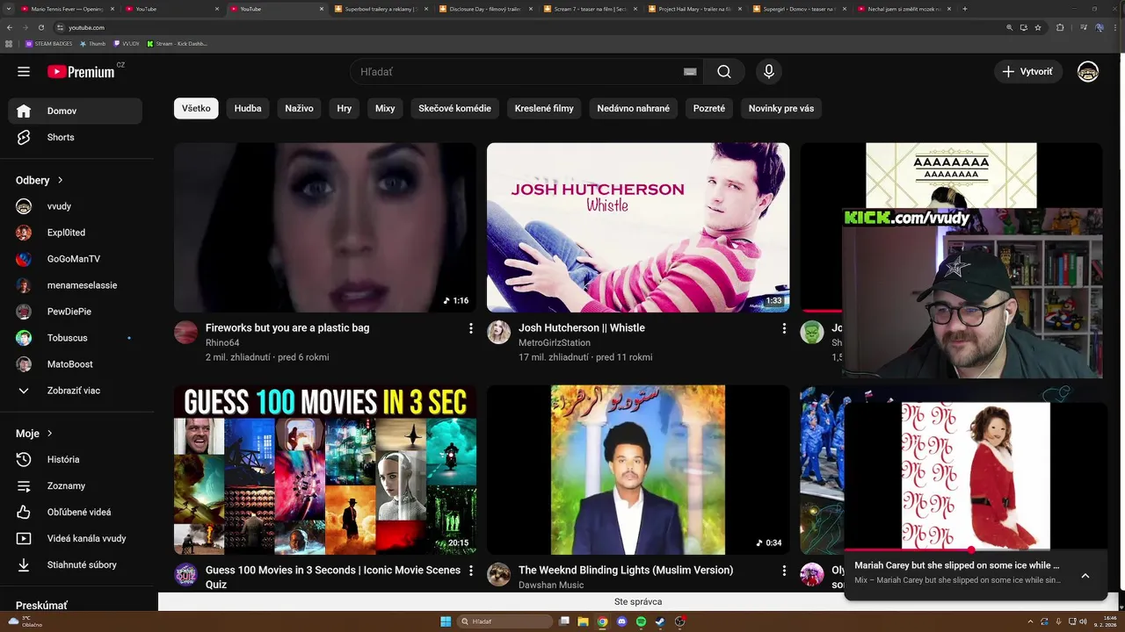The width and height of the screenshot is (1125, 632).
Task: Switch to Mario Tennis Fever browser tab
Action: (x=66, y=9)
